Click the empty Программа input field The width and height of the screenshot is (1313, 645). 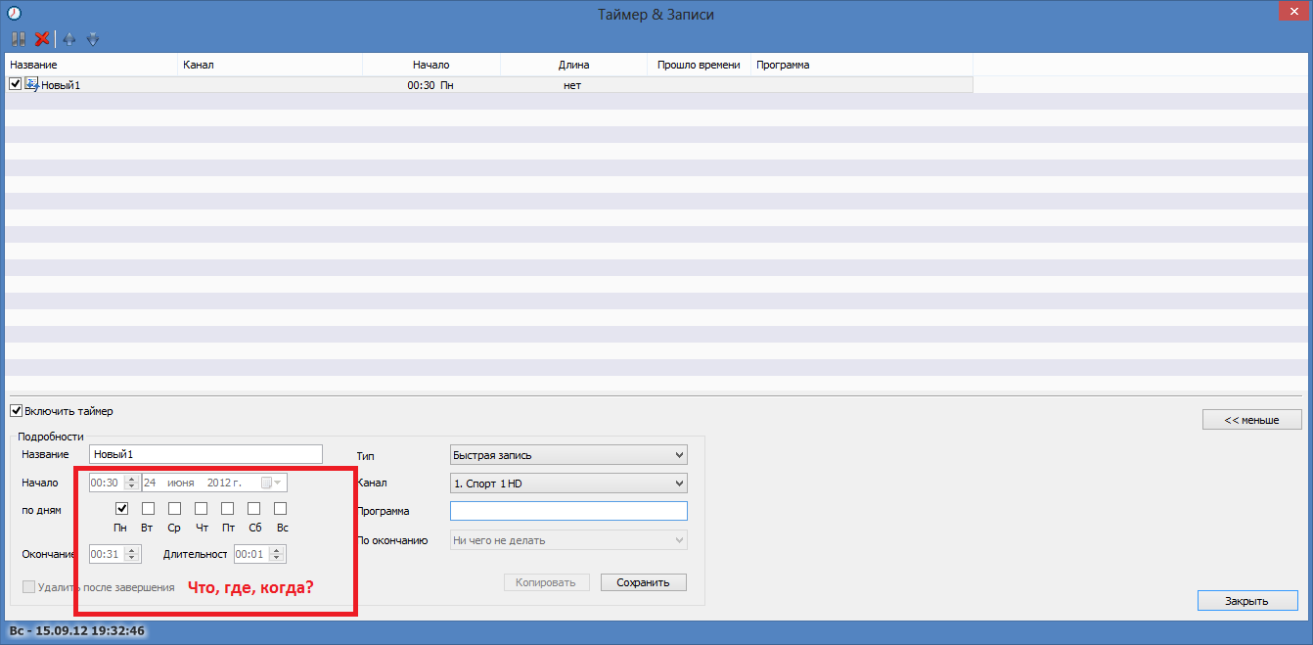(568, 511)
